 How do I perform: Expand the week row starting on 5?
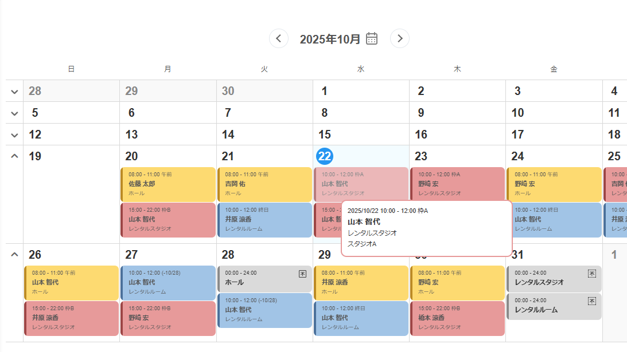point(14,113)
